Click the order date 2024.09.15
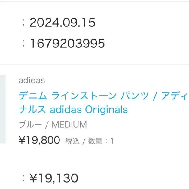189x189 pixels. click(62, 23)
